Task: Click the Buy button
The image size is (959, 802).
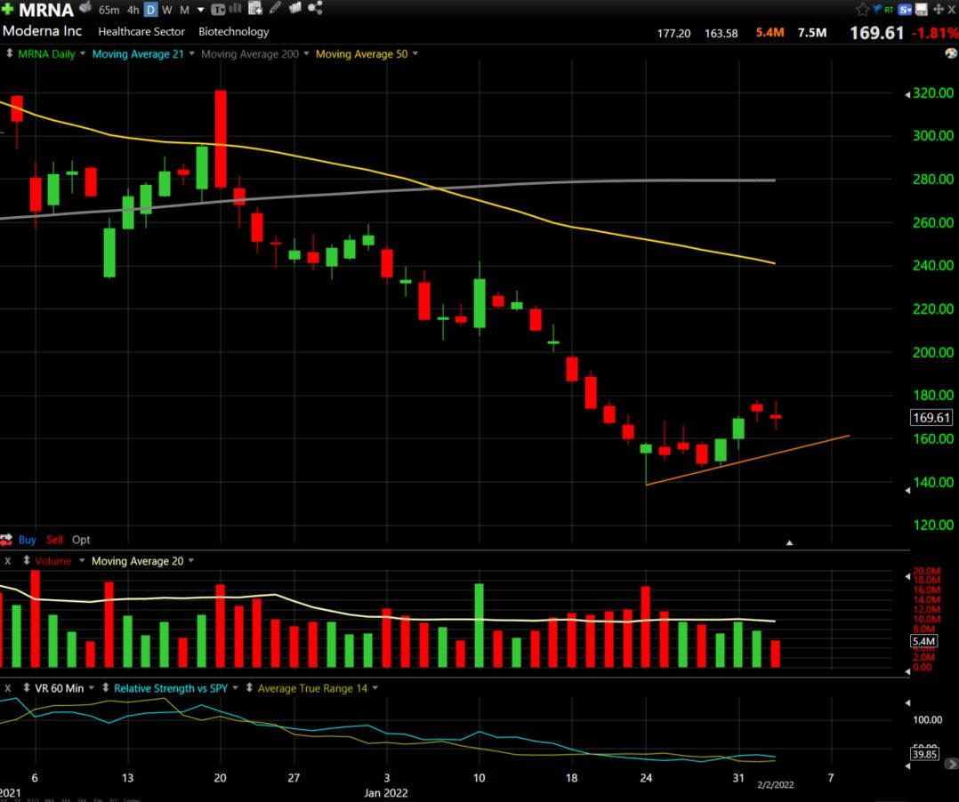Action: (27, 540)
